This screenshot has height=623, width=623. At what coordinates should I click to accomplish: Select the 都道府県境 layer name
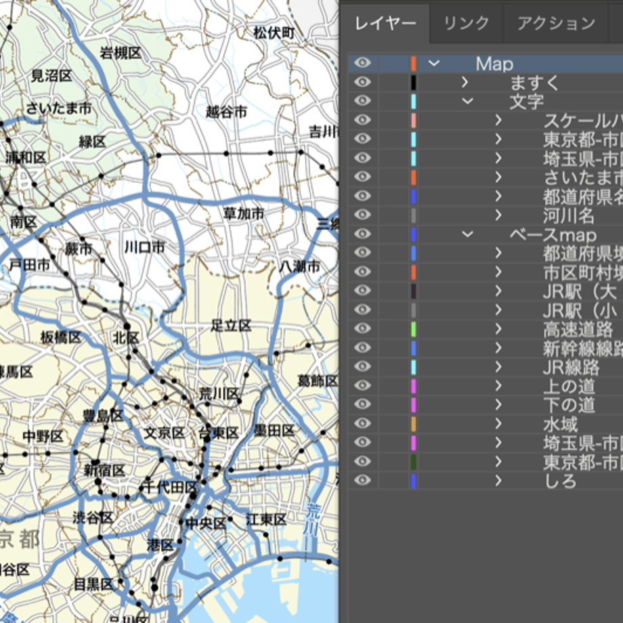[x=583, y=253]
